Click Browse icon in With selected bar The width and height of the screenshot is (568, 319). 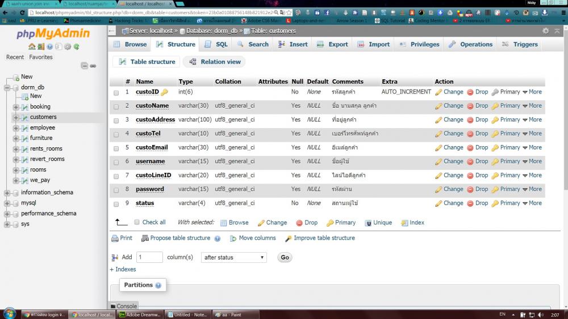[223, 223]
